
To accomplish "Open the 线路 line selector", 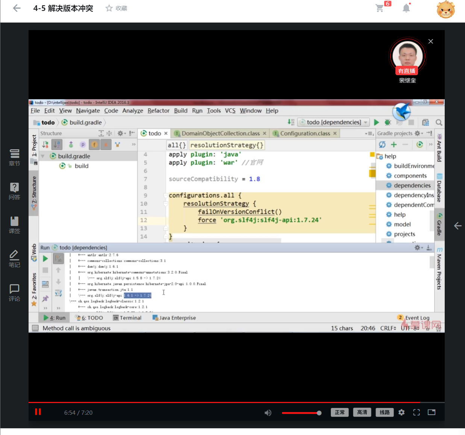I will coord(385,412).
